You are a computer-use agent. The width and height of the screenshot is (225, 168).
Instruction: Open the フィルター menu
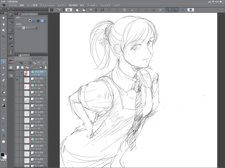(92, 5)
